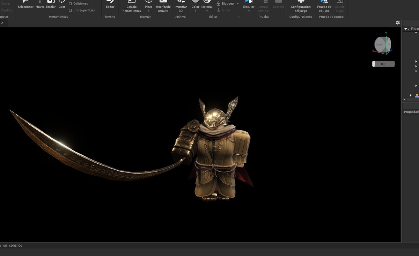Activate the Mover tool

click(x=40, y=5)
